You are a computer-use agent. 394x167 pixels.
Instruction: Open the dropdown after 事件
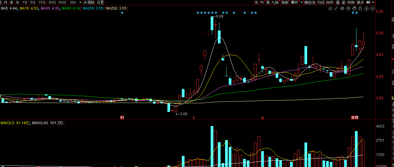click(x=301, y=2)
